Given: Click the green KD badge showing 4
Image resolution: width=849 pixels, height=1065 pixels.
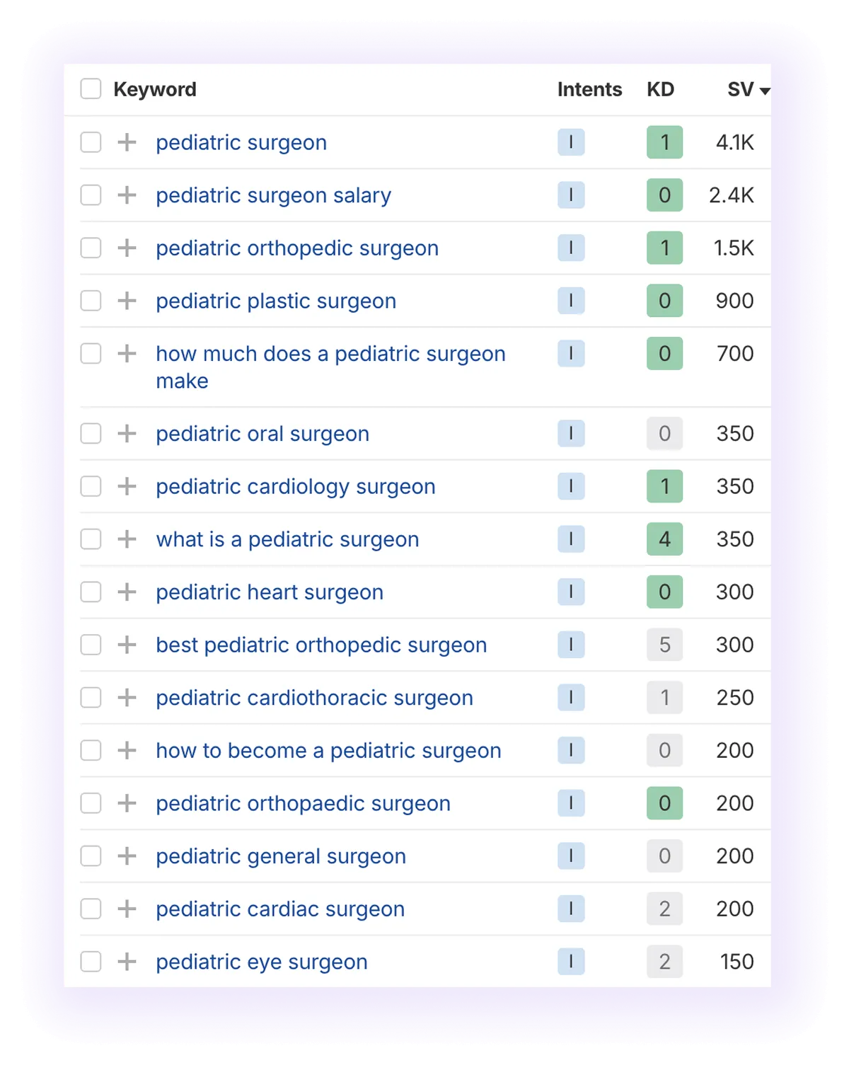Looking at the screenshot, I should coord(664,539).
